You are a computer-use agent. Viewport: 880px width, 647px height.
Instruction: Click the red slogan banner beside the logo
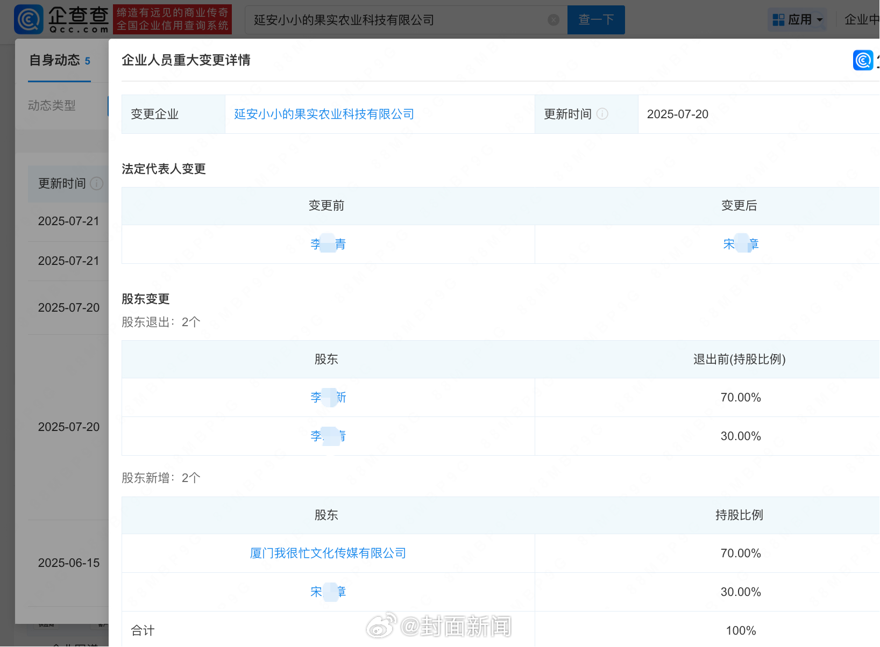pos(173,19)
